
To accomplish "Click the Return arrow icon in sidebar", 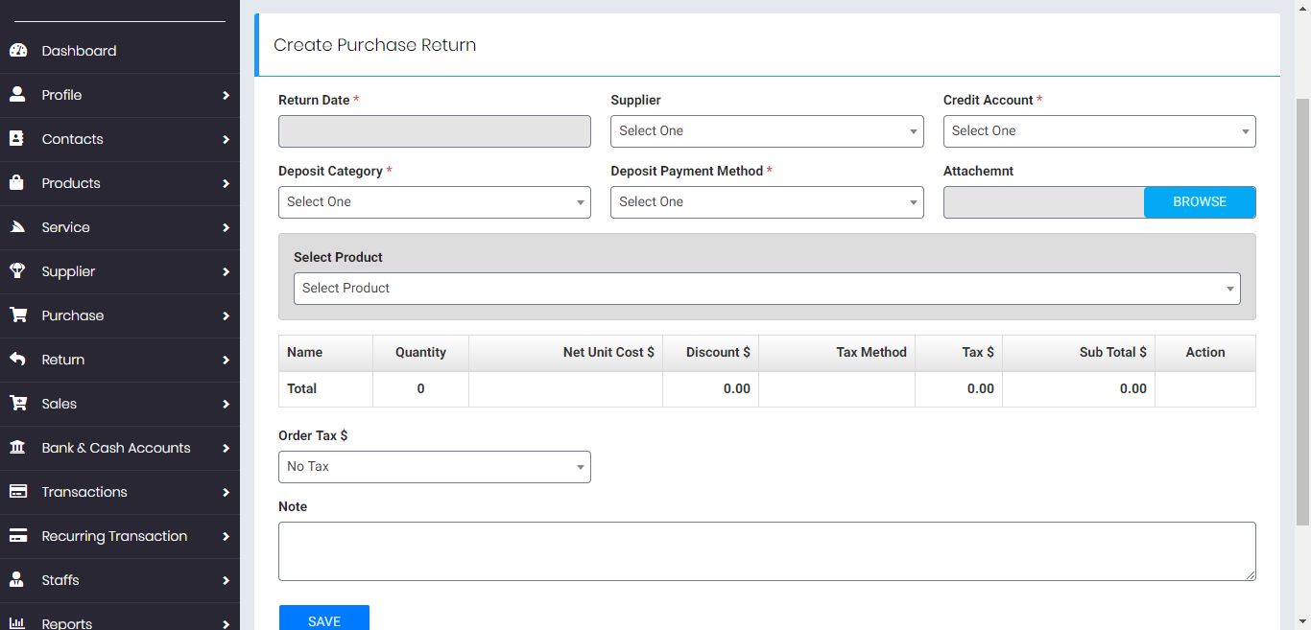I will click(17, 360).
